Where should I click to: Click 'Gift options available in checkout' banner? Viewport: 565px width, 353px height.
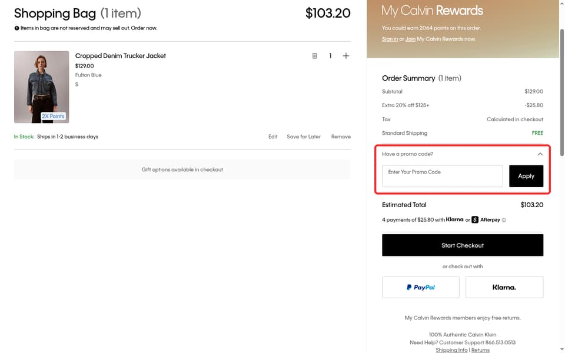click(182, 169)
